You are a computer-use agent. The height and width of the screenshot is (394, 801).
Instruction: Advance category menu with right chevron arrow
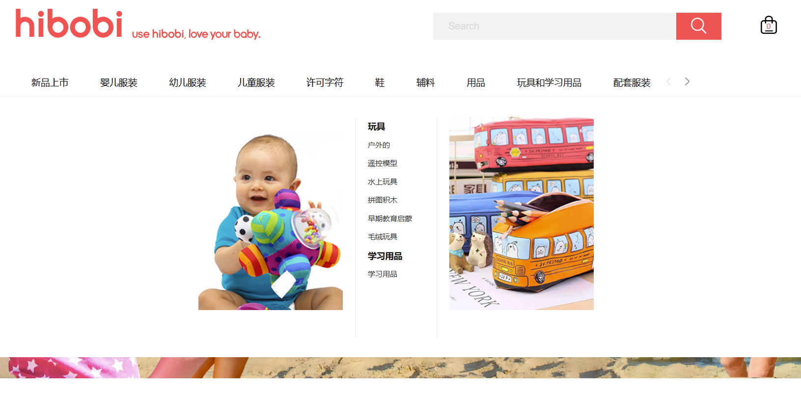(x=687, y=81)
